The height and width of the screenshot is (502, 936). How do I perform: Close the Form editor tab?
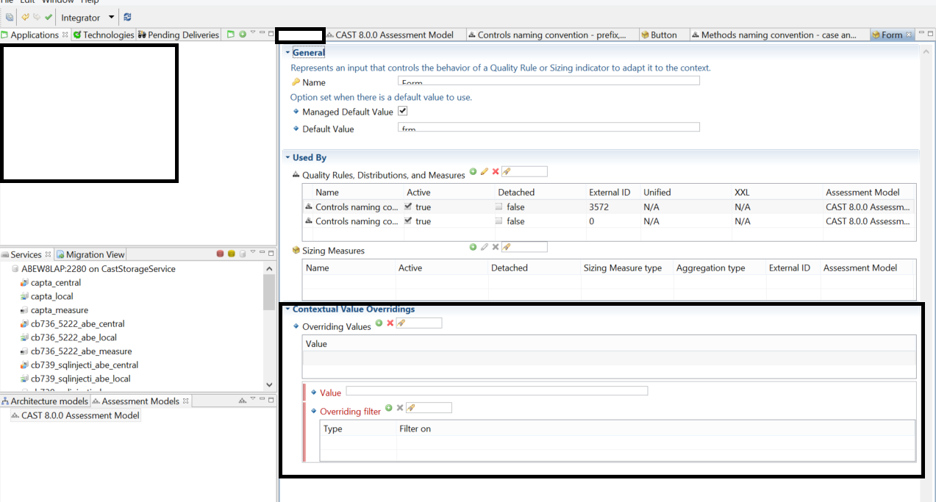(909, 35)
